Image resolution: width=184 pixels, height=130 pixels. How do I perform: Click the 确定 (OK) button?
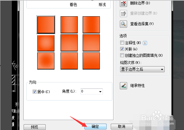tap(95, 127)
